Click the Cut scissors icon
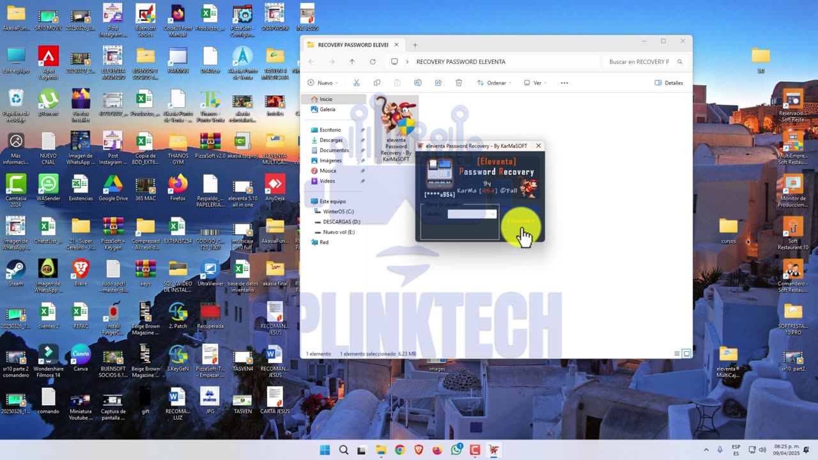This screenshot has width=818, height=460. click(357, 82)
